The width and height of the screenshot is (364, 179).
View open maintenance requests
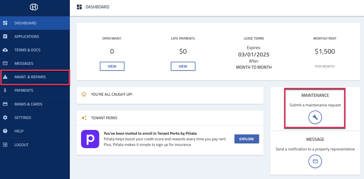tap(112, 66)
